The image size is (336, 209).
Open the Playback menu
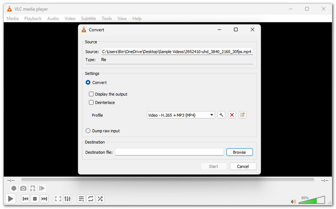point(33,18)
